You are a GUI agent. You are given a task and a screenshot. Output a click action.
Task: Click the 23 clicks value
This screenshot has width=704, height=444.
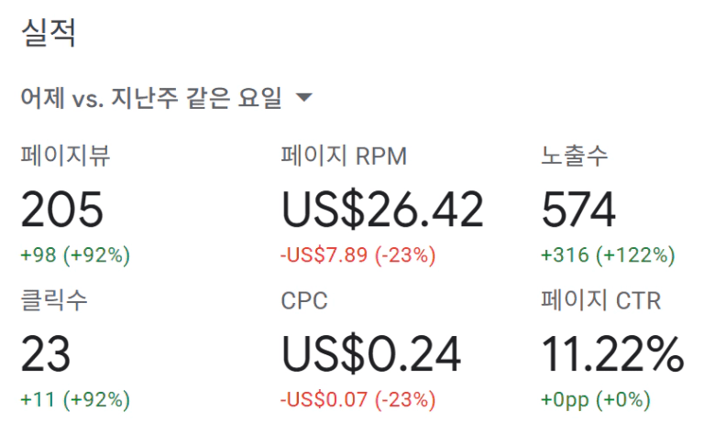click(46, 355)
